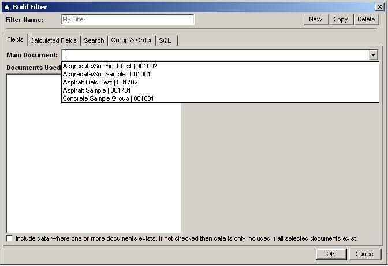Close the Build Filter dialog
Screen dimensions: 388x266
(379, 6)
